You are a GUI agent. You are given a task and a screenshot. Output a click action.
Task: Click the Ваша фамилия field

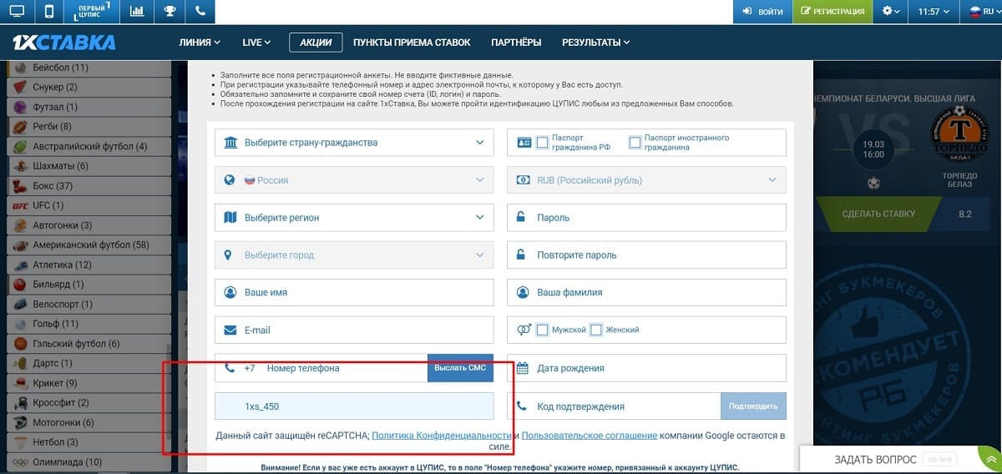click(646, 293)
